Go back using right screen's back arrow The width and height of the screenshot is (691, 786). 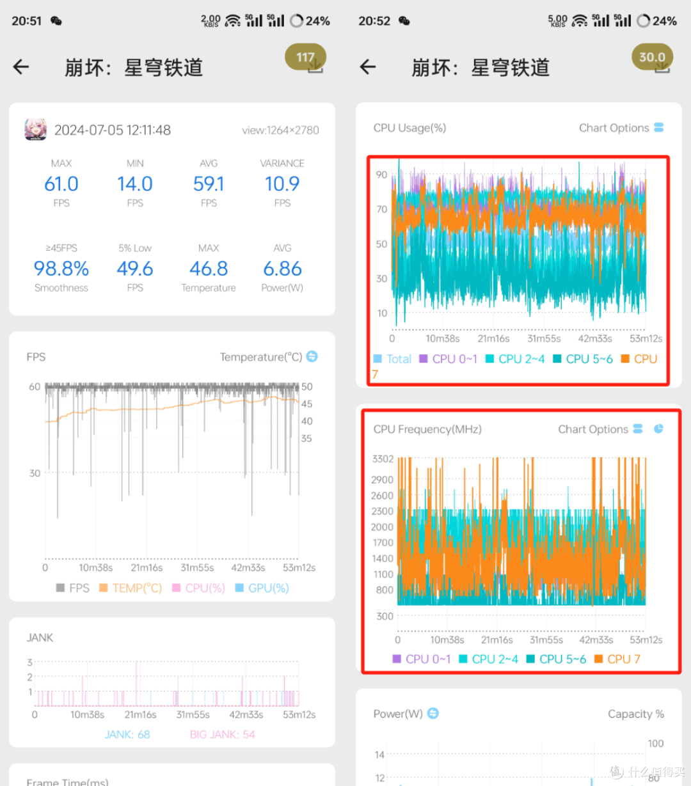point(368,67)
